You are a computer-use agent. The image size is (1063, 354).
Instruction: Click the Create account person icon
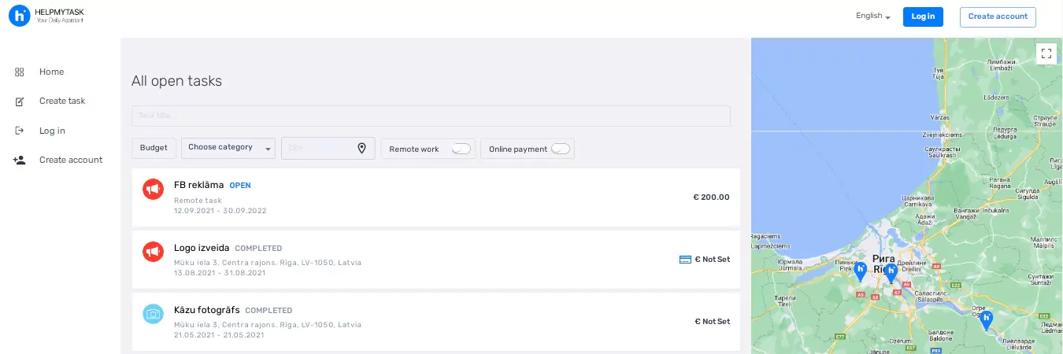pos(20,160)
